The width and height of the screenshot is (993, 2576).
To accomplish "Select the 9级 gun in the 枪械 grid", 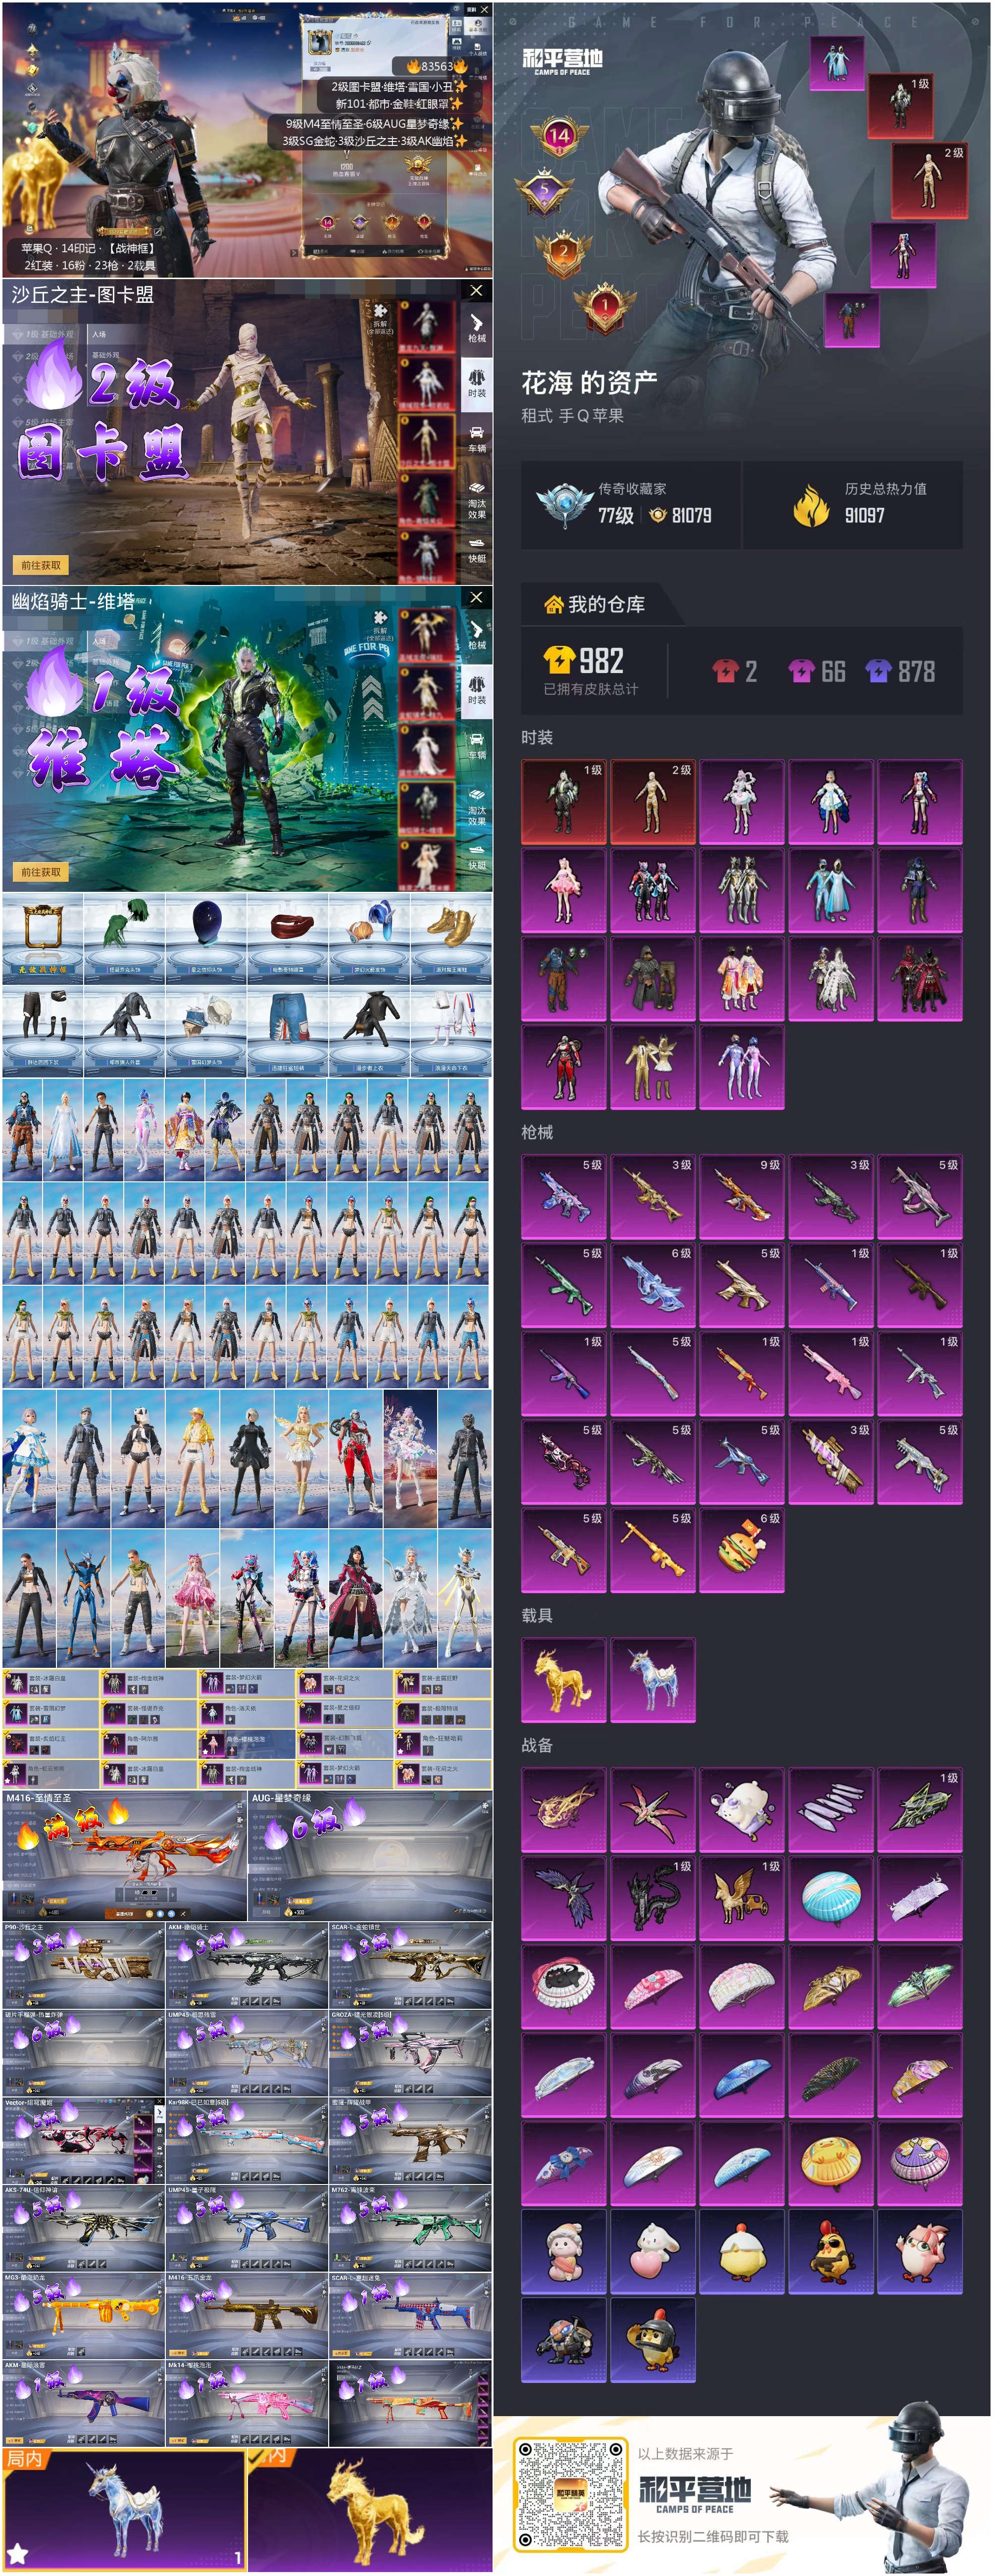I will point(741,1197).
